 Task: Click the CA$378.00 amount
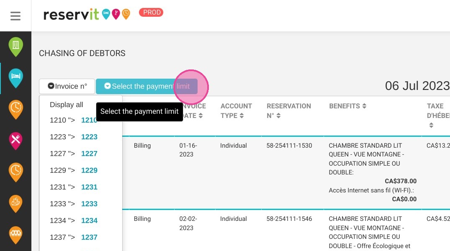401,181
